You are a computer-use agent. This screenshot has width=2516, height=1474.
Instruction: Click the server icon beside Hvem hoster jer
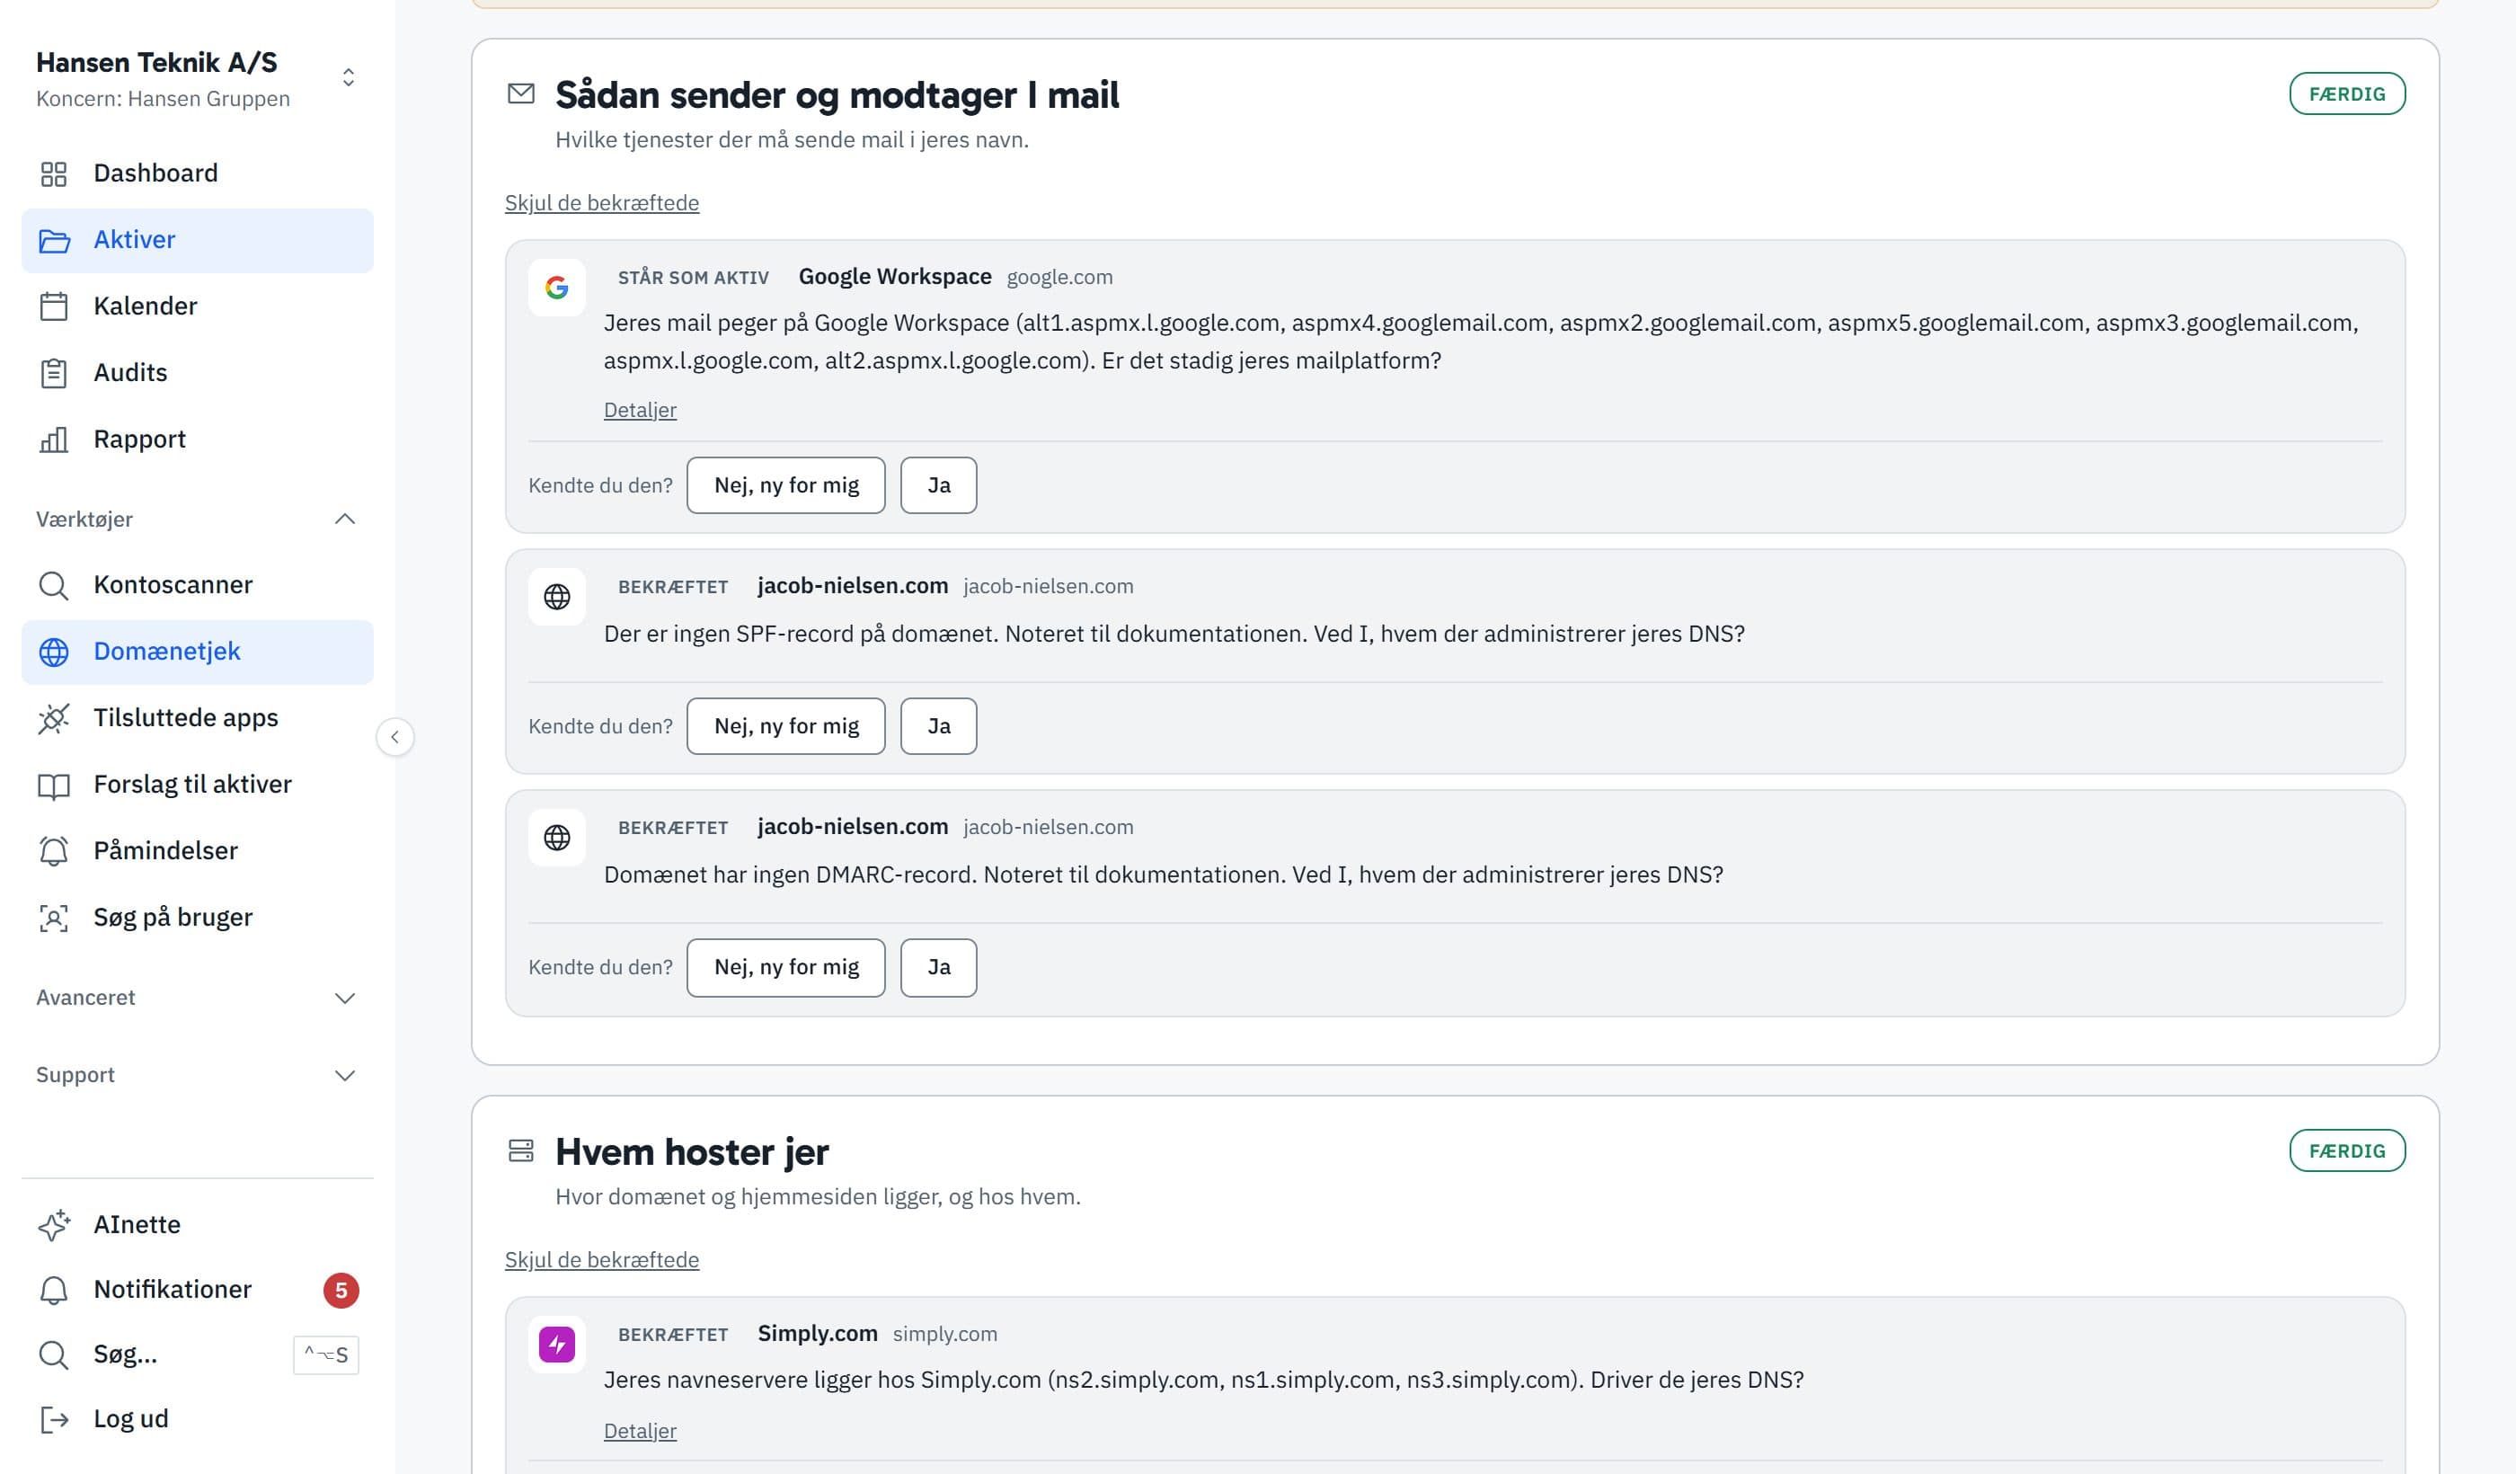tap(521, 1151)
